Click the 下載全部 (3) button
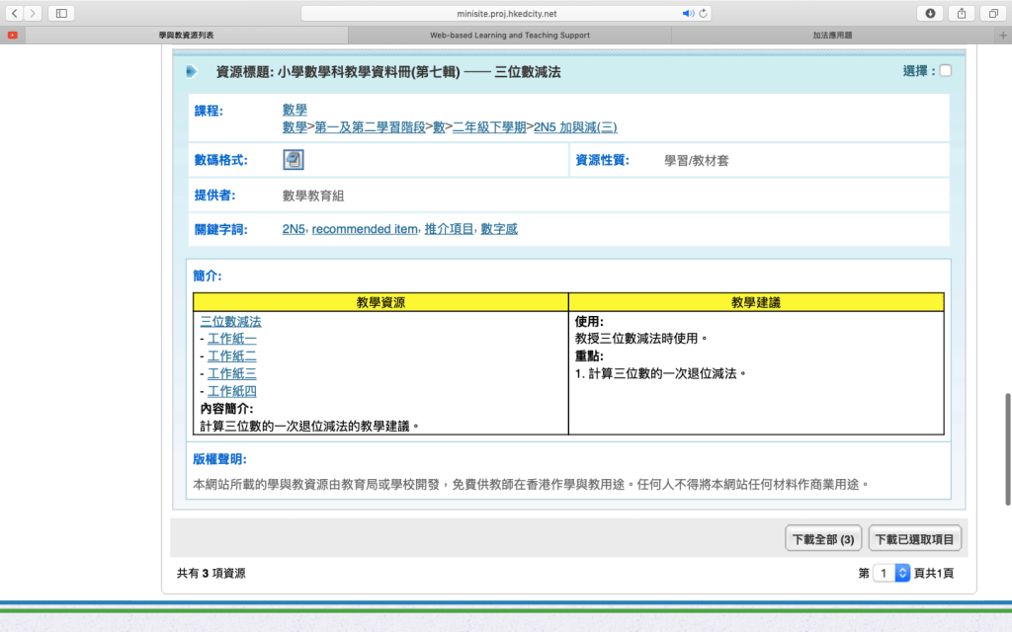 (823, 539)
